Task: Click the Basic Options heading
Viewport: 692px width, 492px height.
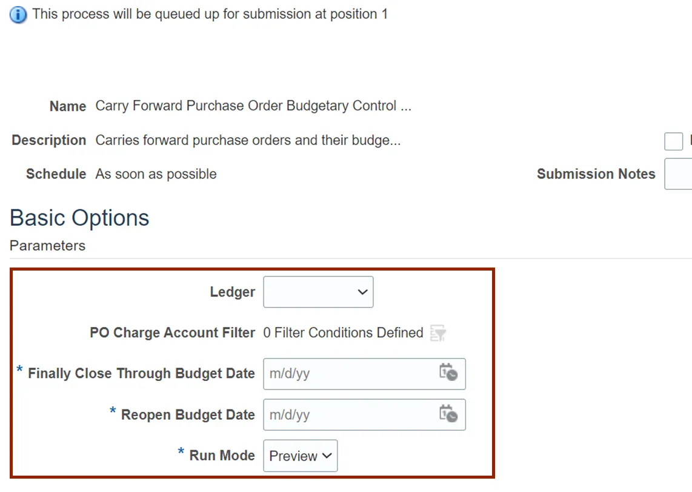Action: (x=79, y=218)
